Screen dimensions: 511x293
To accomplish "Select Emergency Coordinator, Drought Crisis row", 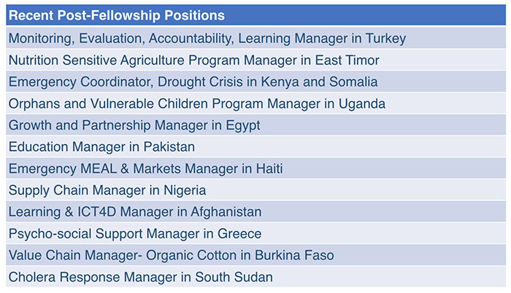I will pos(255,82).
